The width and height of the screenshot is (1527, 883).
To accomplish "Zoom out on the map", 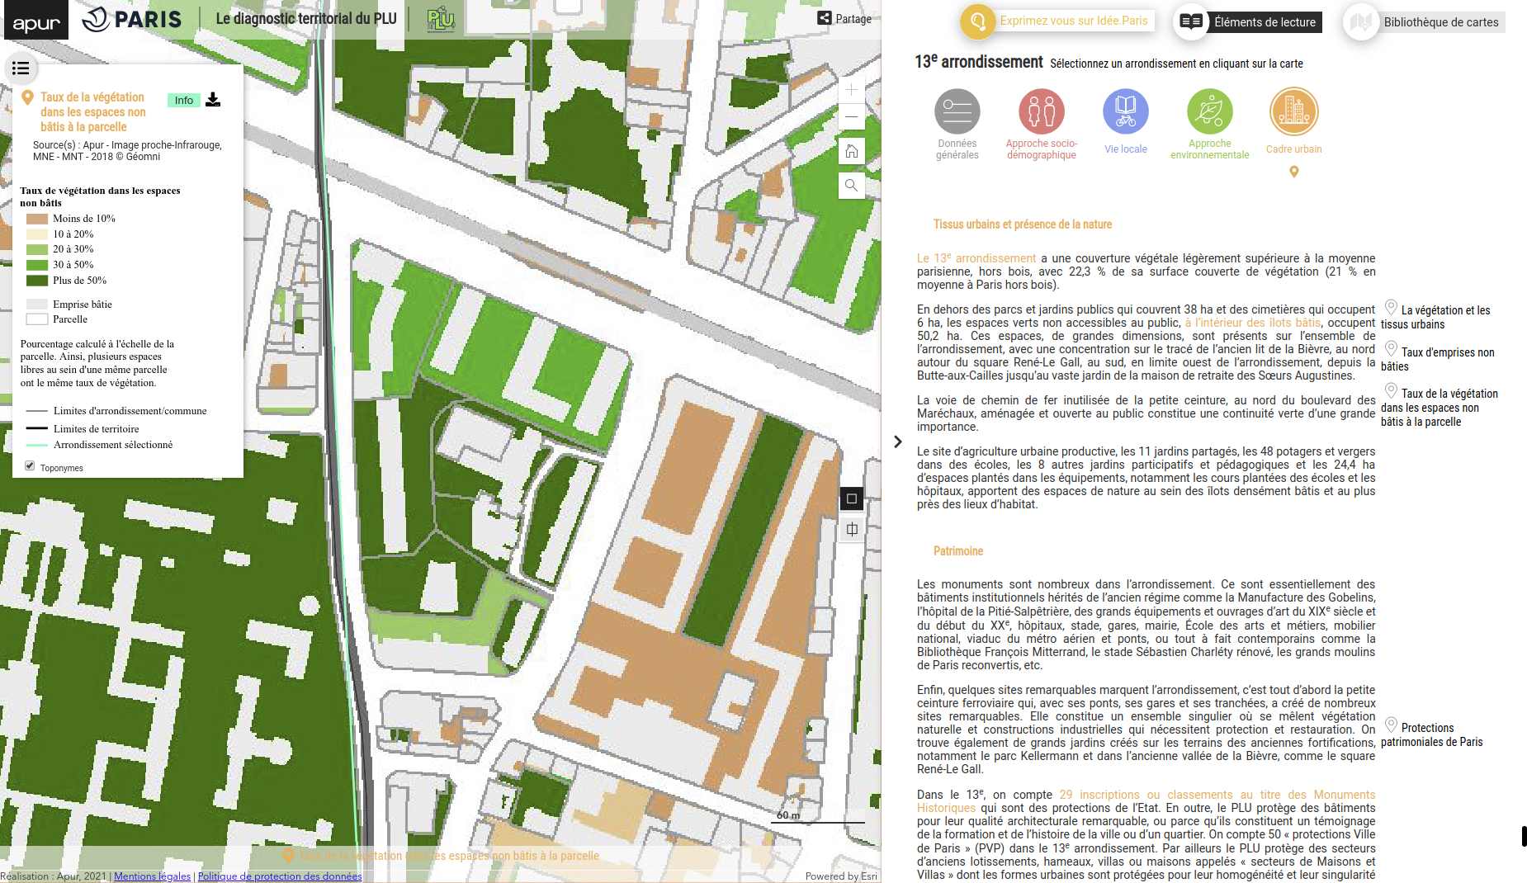I will click(851, 116).
